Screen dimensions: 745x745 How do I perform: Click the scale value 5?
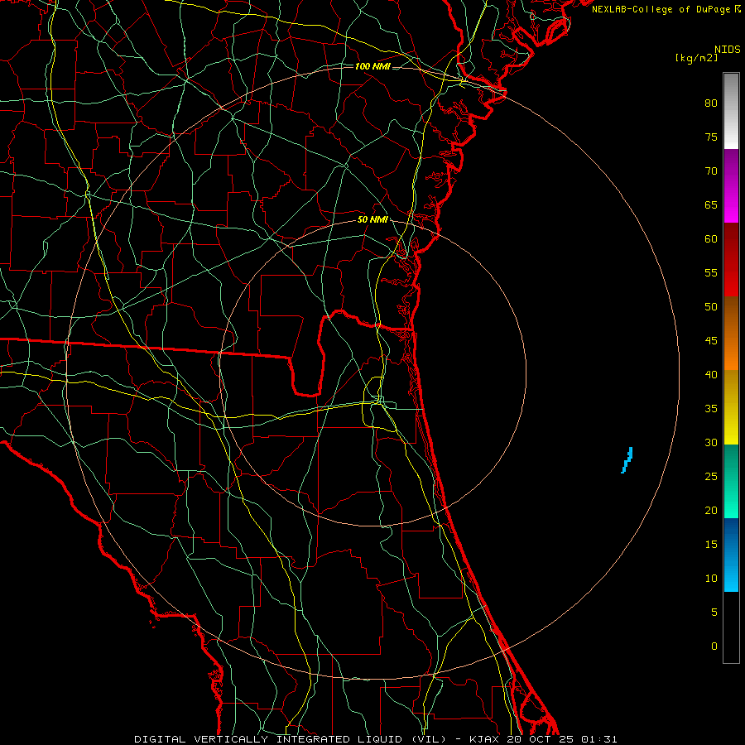pyautogui.click(x=714, y=613)
